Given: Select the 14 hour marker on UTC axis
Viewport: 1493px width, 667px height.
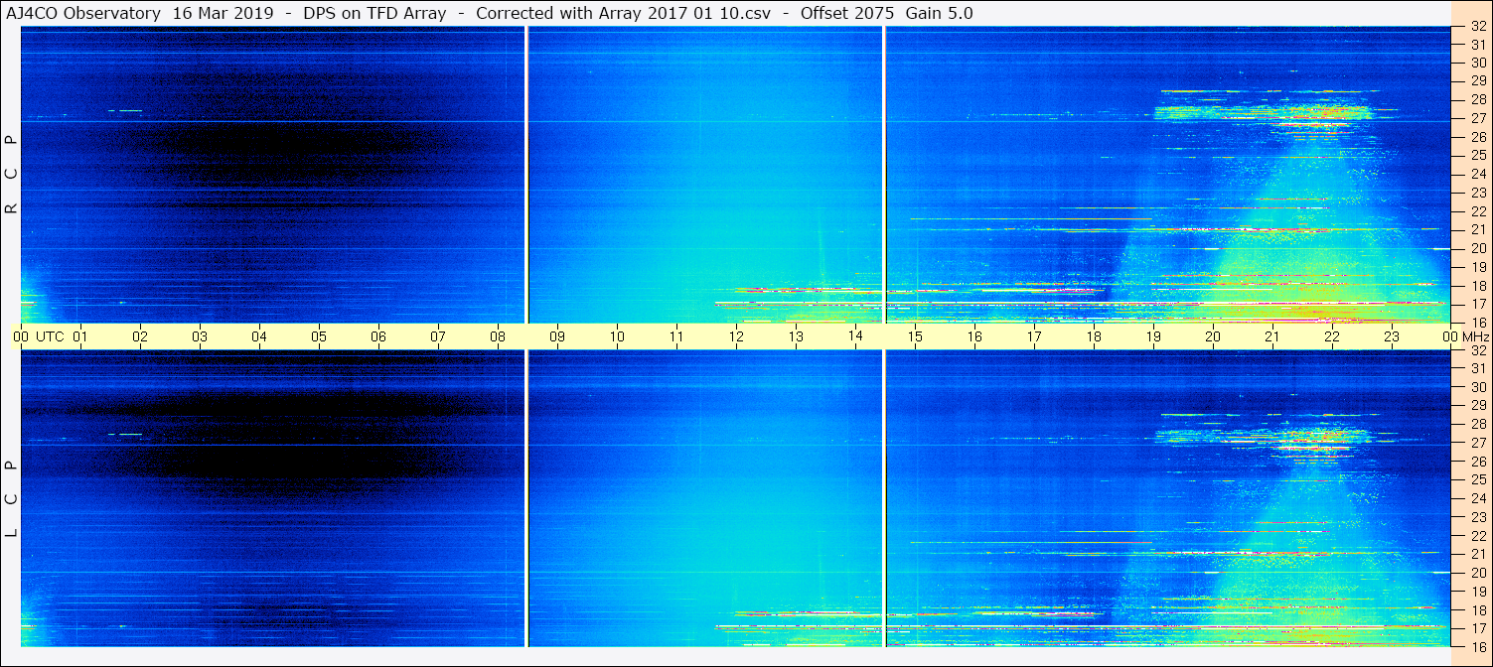Looking at the screenshot, I should [855, 336].
